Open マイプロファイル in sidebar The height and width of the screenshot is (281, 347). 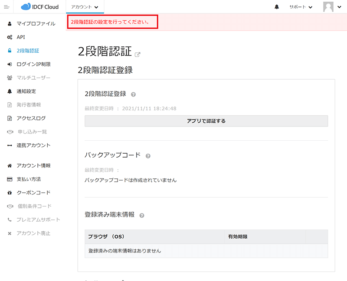(x=36, y=24)
